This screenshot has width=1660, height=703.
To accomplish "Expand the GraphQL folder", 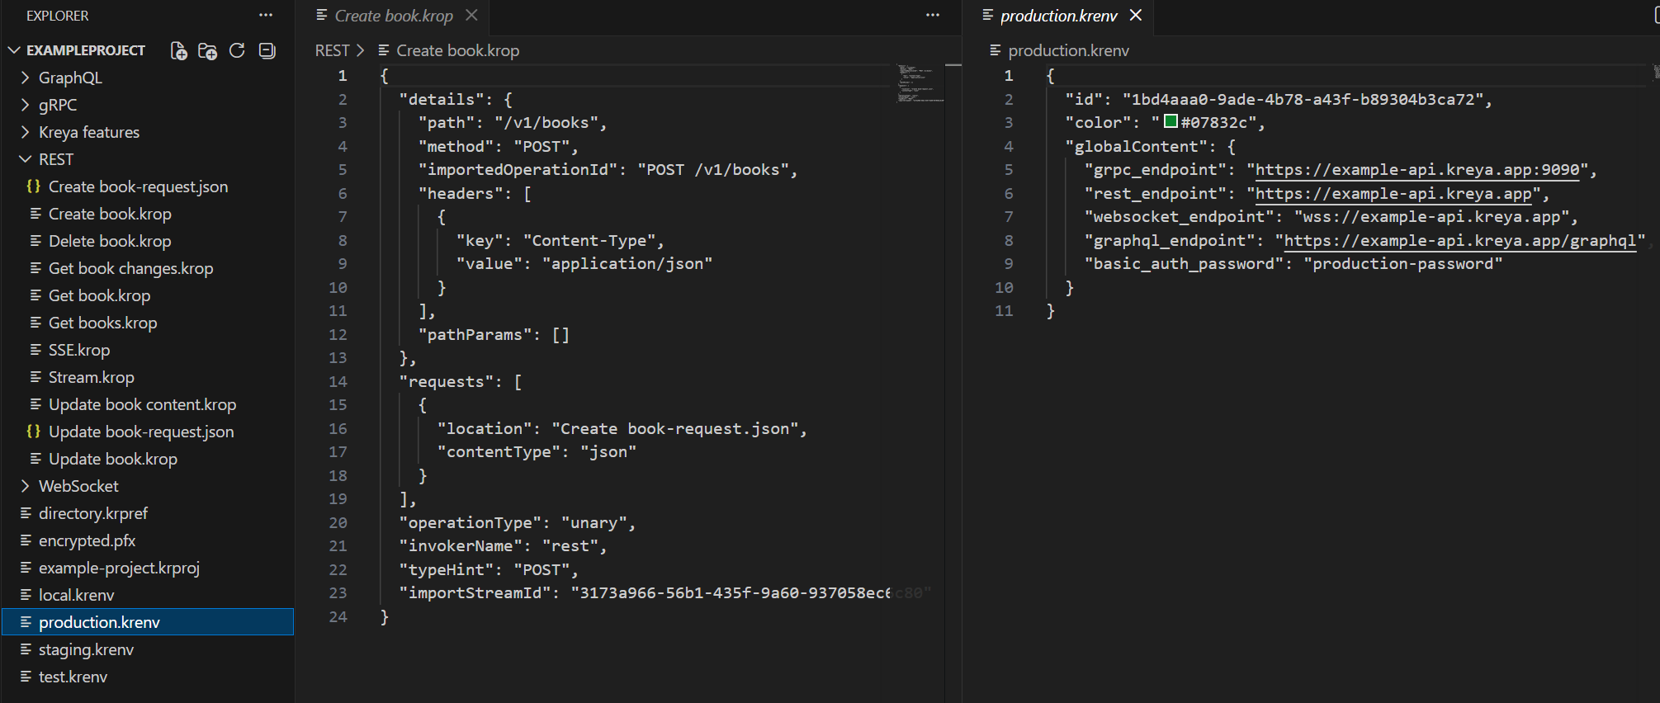I will [x=70, y=78].
